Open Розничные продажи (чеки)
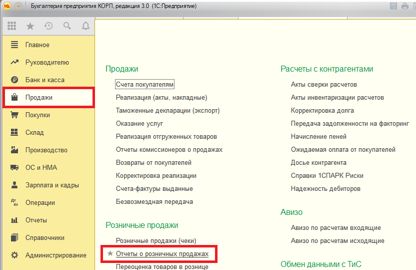The height and width of the screenshot is (270, 416). coord(156,241)
